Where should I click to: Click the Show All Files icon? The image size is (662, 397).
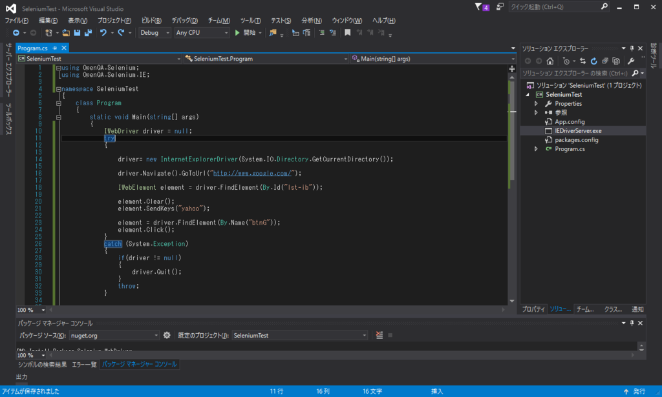coord(616,61)
